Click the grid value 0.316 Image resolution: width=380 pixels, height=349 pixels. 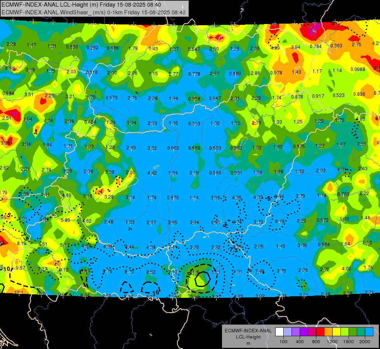92,72
